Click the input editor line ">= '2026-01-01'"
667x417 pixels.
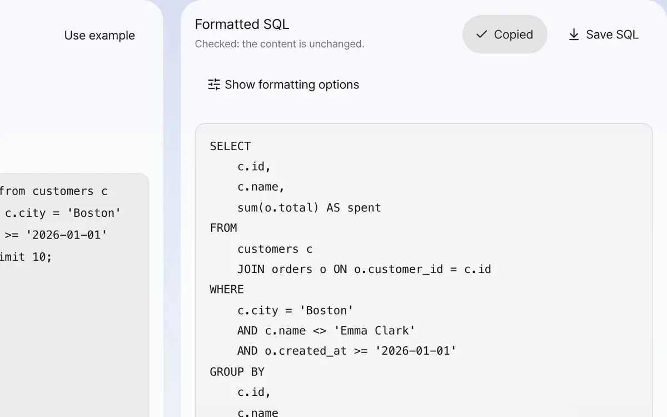[x=56, y=235]
